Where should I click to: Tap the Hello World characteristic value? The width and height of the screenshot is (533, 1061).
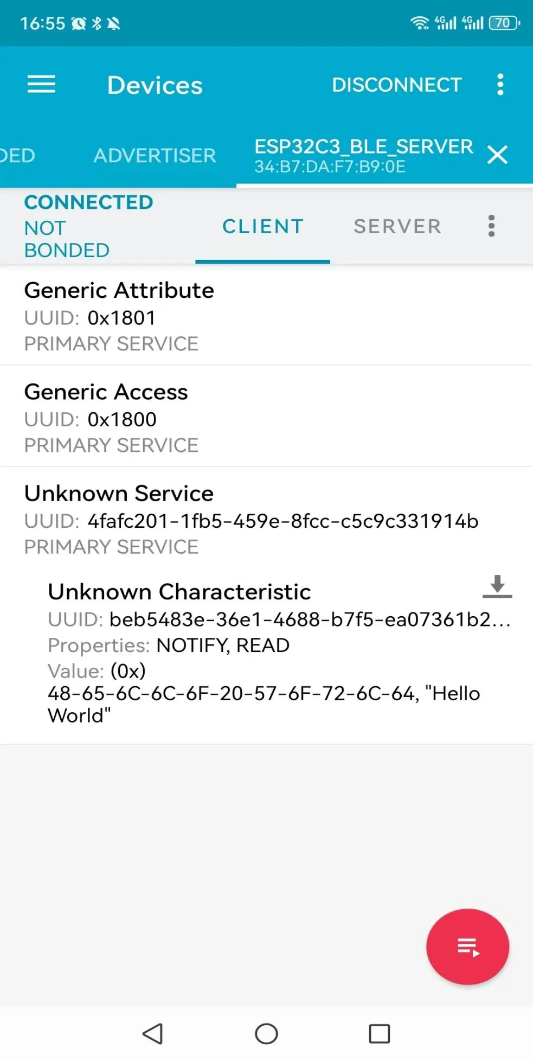(x=264, y=704)
